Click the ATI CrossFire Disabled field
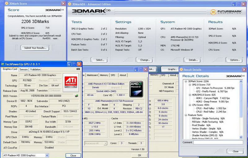Viewport: 248px width, 158px height. click(49, 147)
